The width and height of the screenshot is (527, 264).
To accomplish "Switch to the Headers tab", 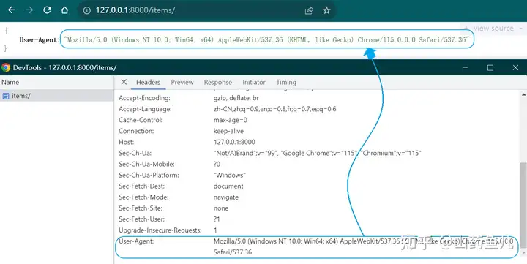I will tap(148, 83).
